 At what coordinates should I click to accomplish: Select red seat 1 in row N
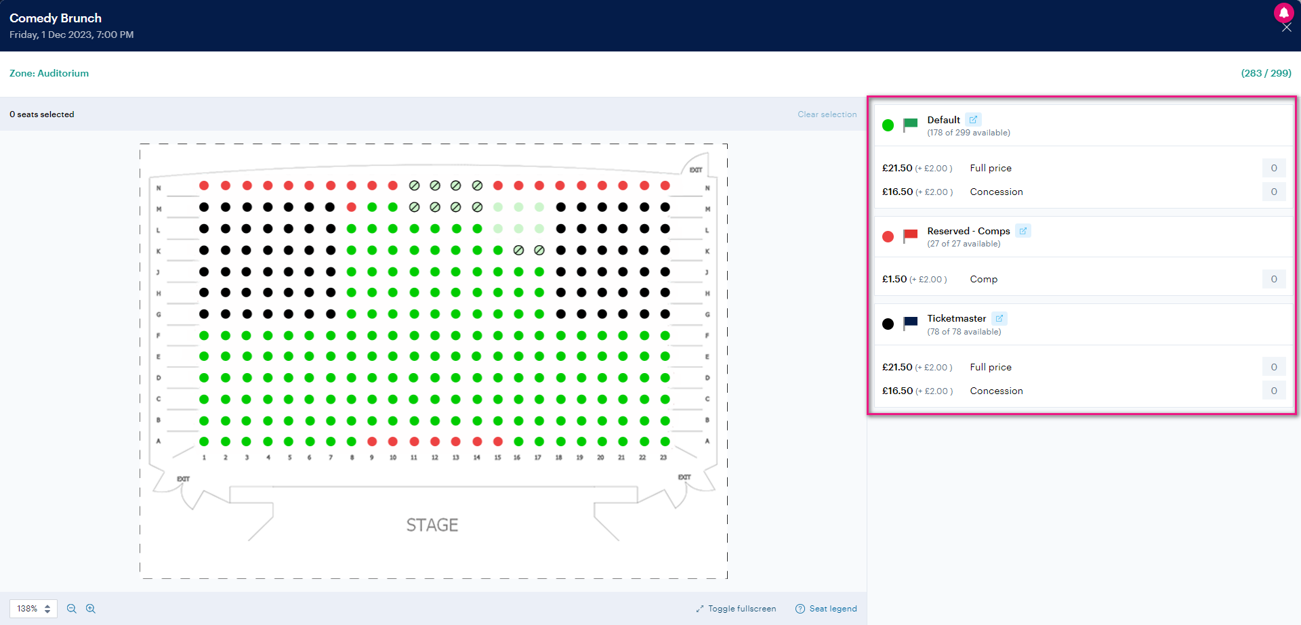(204, 186)
